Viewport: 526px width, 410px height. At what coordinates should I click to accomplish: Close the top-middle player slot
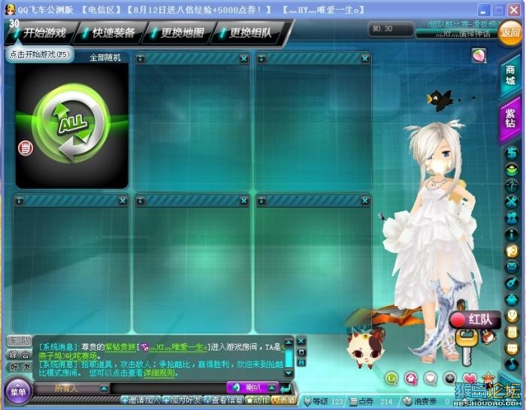tap(244, 59)
